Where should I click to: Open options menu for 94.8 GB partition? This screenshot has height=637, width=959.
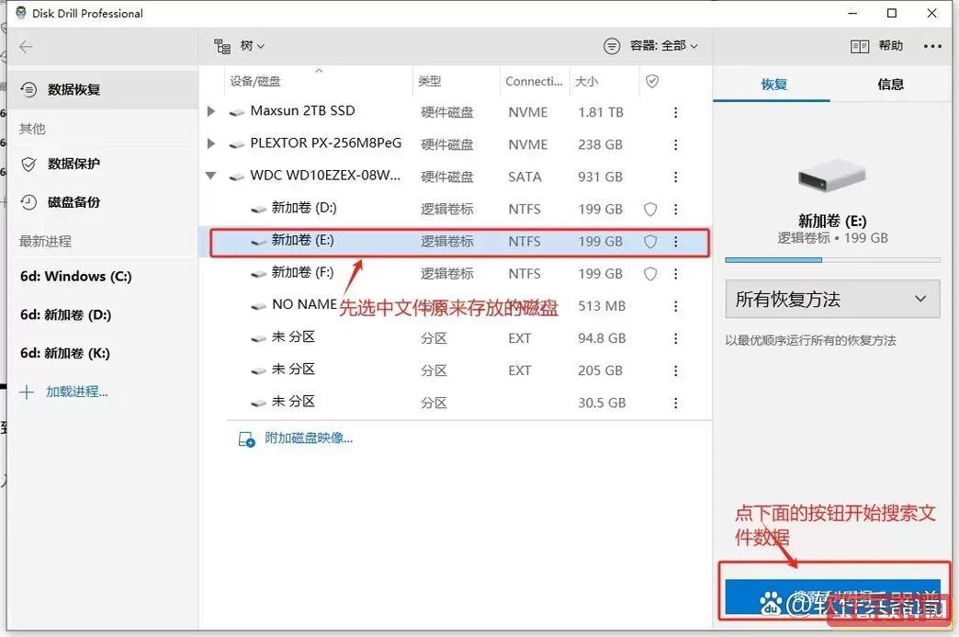pyautogui.click(x=675, y=338)
